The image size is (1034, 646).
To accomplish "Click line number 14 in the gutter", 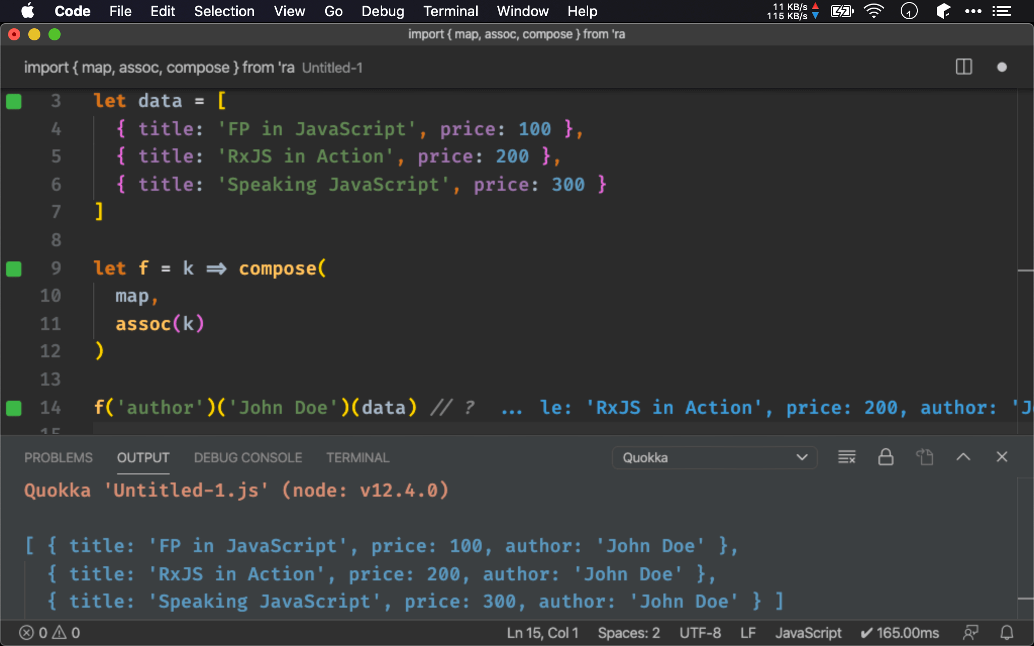I will click(50, 407).
